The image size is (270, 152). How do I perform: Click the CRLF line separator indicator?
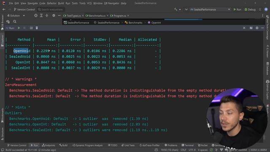(184, 150)
